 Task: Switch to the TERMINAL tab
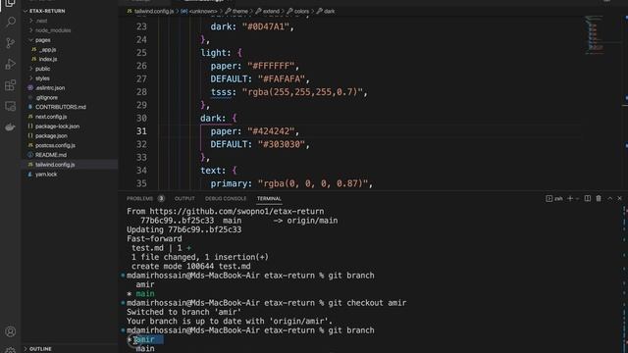(269, 198)
